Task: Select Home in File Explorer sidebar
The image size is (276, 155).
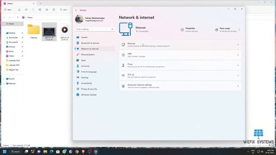Action: click(13, 24)
